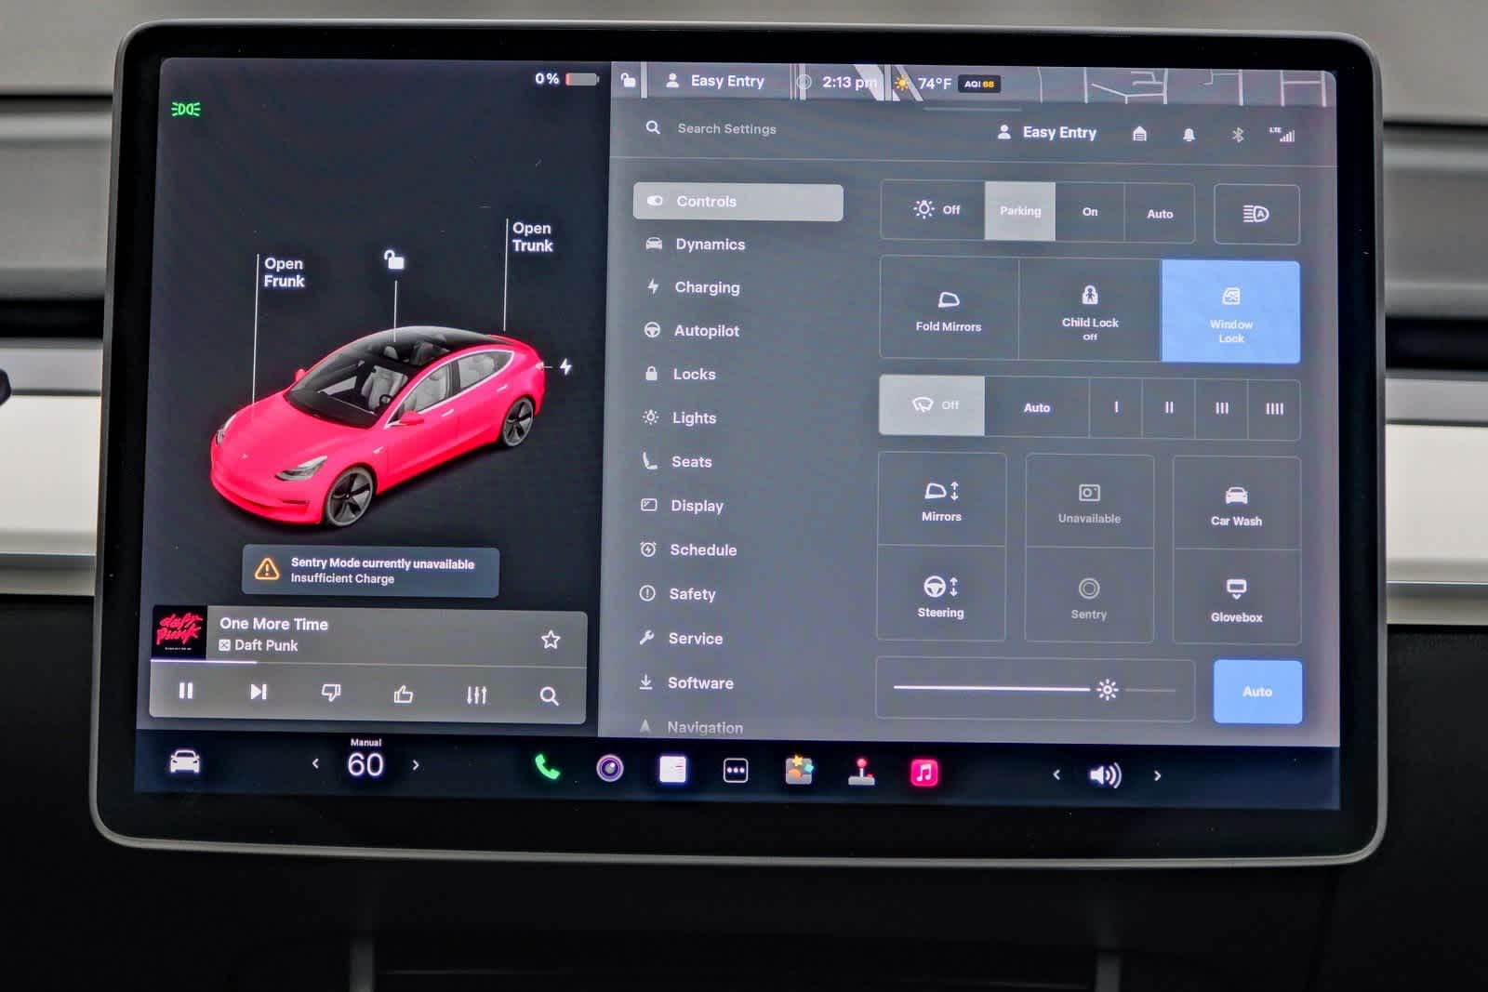Screen dimensions: 1488x992
Task: Set wiper speed to level I
Action: [1116, 407]
